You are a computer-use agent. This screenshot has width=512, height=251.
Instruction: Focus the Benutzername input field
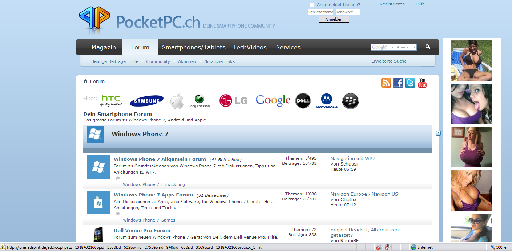point(320,12)
